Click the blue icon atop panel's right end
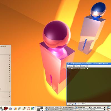This screenshot has height=111, width=111. coord(108,107)
